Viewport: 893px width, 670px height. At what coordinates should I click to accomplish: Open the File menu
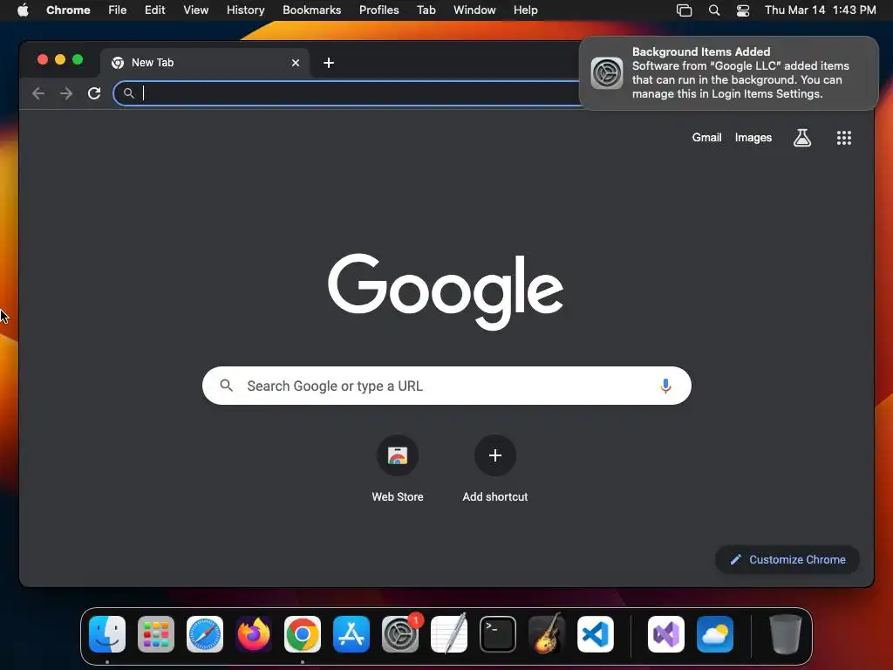click(x=118, y=10)
